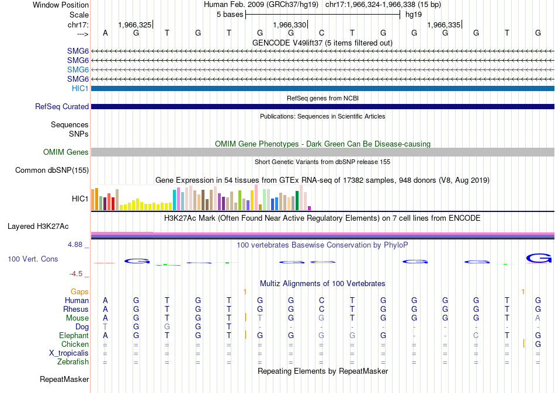The width and height of the screenshot is (555, 393).
Task: Select the X_tropicalis alignment row label
Action: [x=69, y=353]
